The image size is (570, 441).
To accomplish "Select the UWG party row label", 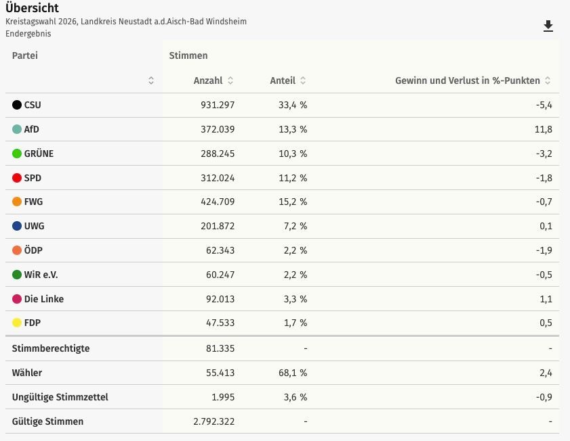I will 34,226.
